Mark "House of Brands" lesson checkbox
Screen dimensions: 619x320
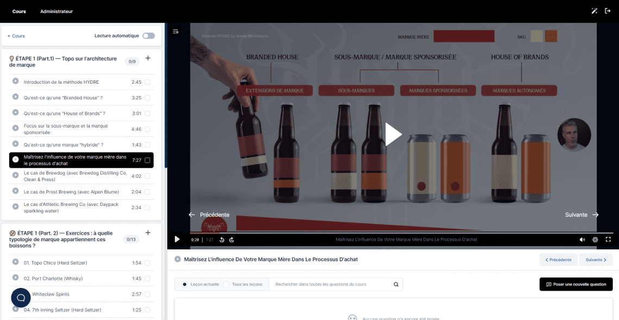147,114
